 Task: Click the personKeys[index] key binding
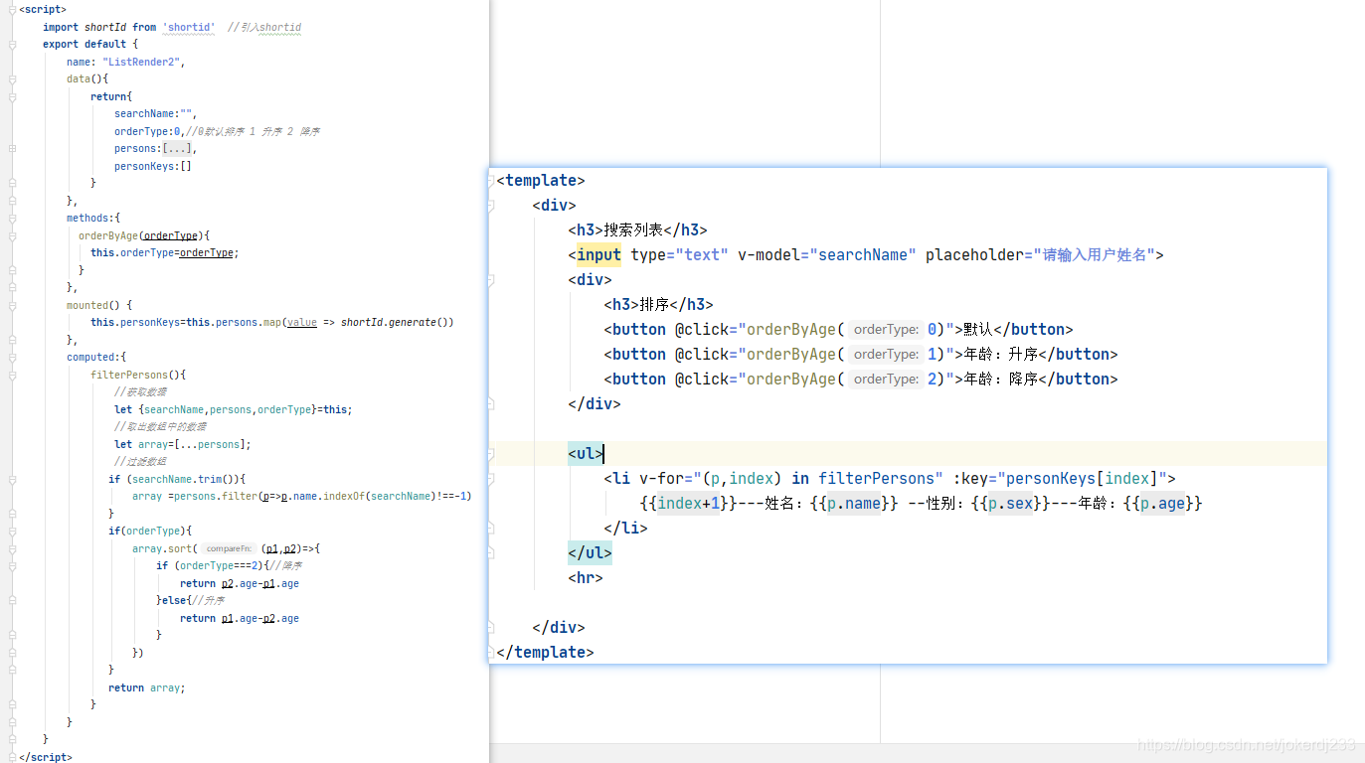tap(1083, 479)
